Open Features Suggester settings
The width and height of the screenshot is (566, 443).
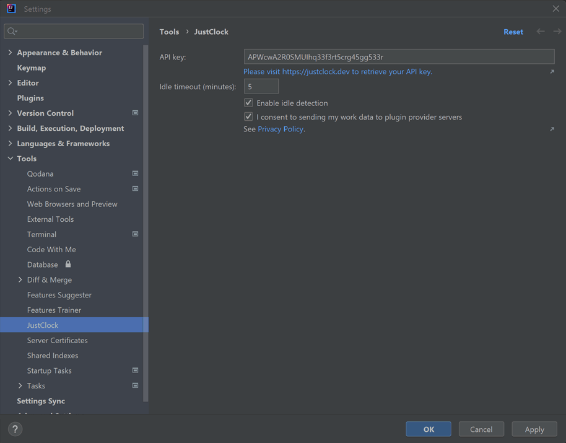(x=59, y=295)
